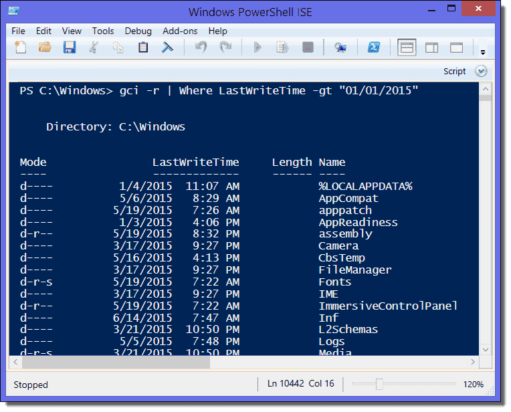Open the Edit menu

[x=43, y=31]
